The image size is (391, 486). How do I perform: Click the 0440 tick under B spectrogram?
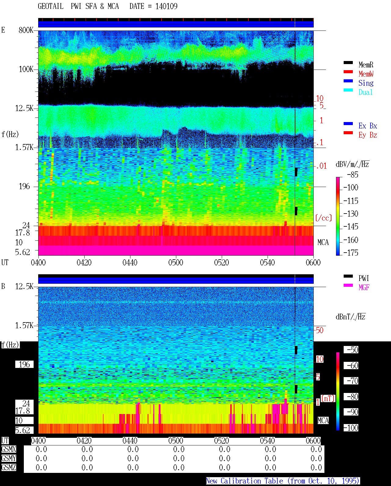coord(130,441)
